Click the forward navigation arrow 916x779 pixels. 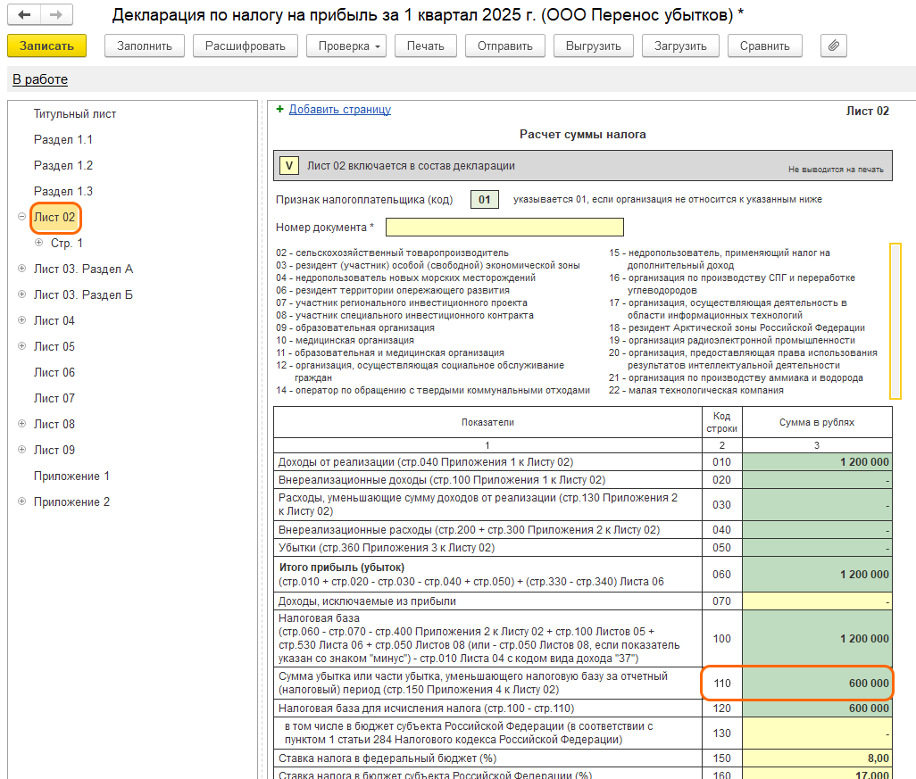pos(55,15)
